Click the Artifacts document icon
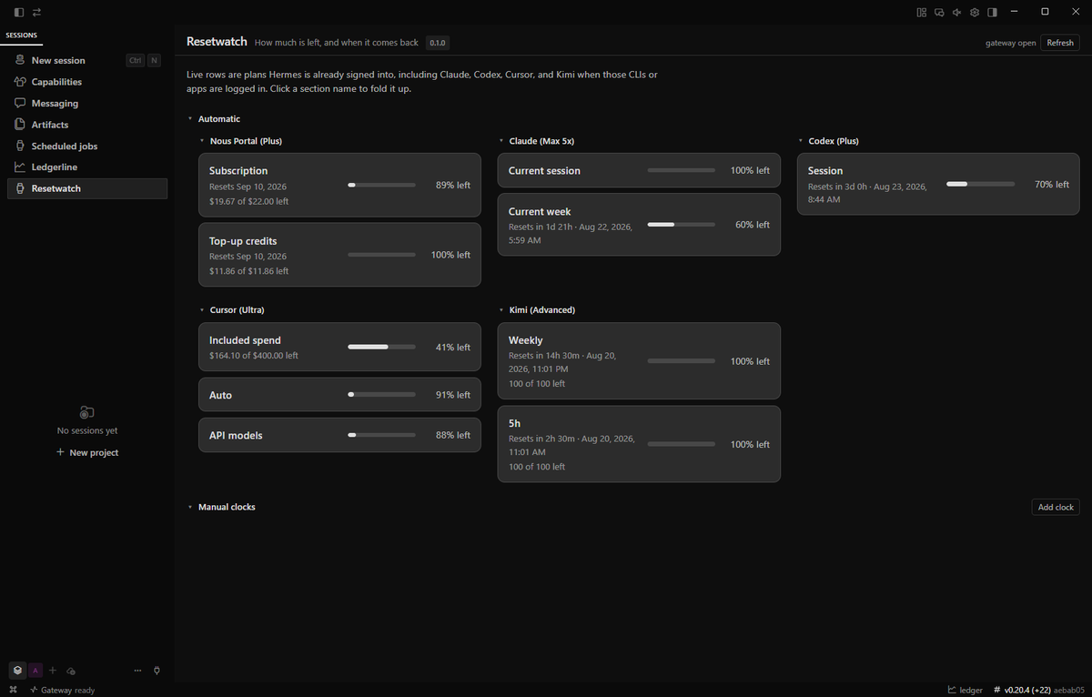Image resolution: width=1092 pixels, height=697 pixels. (x=20, y=125)
